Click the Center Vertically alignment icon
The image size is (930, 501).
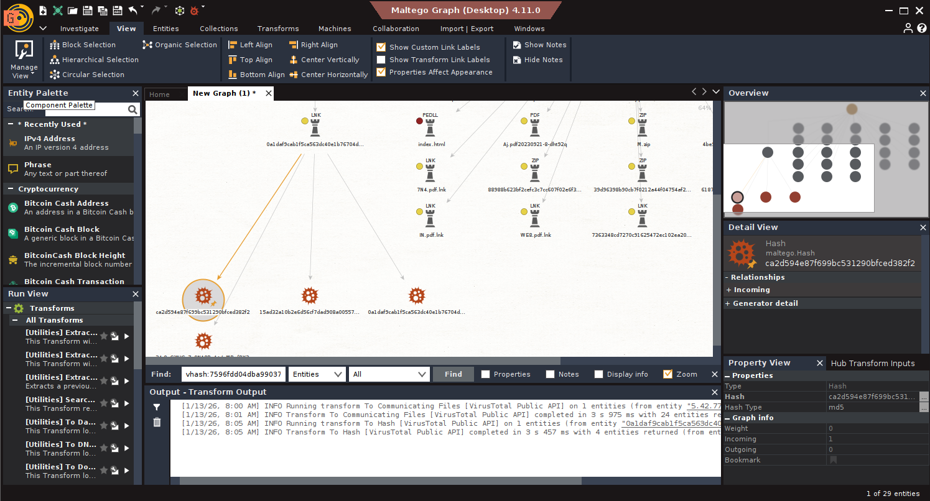click(324, 60)
